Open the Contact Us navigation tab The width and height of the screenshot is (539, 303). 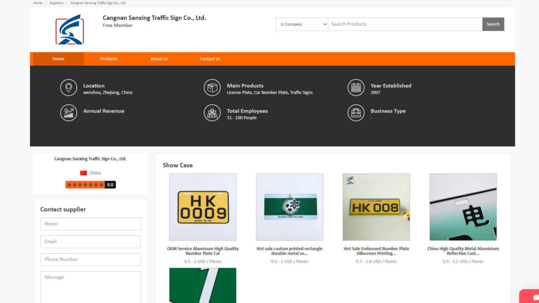pos(210,59)
